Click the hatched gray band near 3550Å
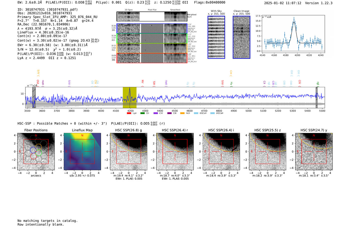This screenshot has width=350, height=238. (x=34, y=98)
